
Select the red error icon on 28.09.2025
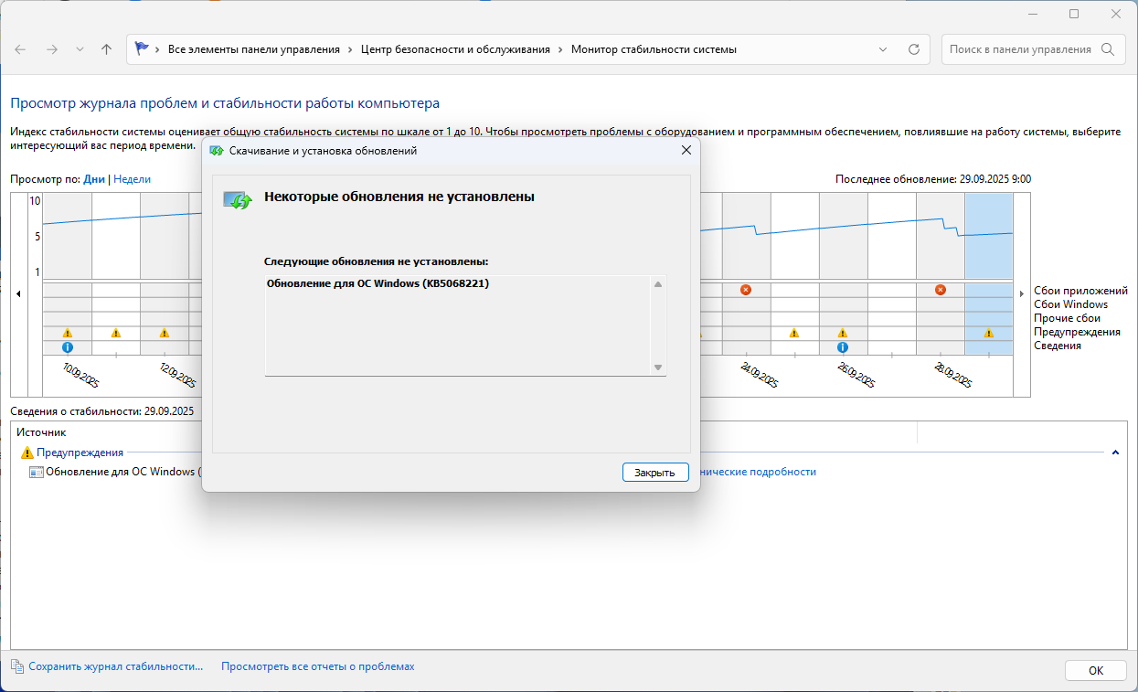(x=941, y=290)
